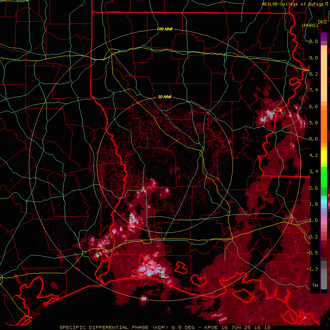This screenshot has height=330, width=330.
Task: Click the 50 NMI range ring label
Action: coord(165,97)
